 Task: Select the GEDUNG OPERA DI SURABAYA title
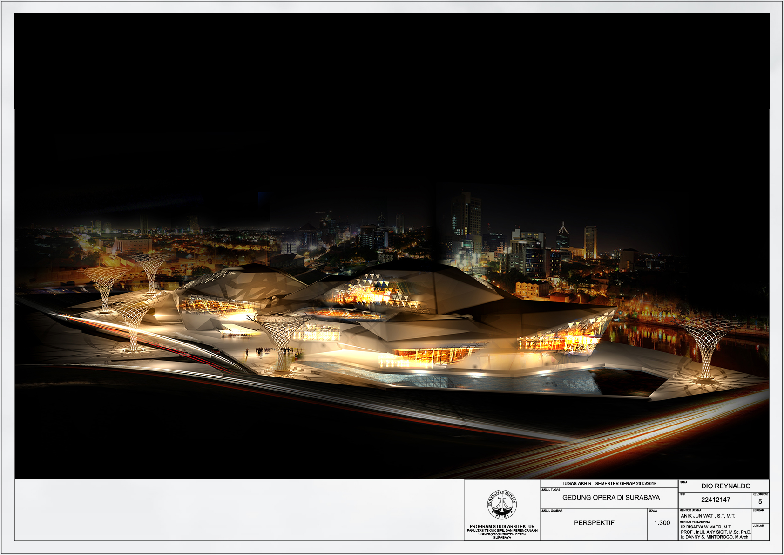coord(611,498)
